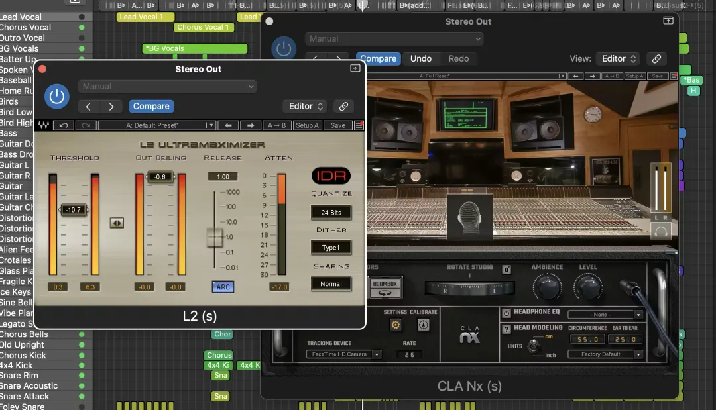The height and width of the screenshot is (410, 716).
Task: Expand the L2 plugin window icon
Action: [355, 68]
